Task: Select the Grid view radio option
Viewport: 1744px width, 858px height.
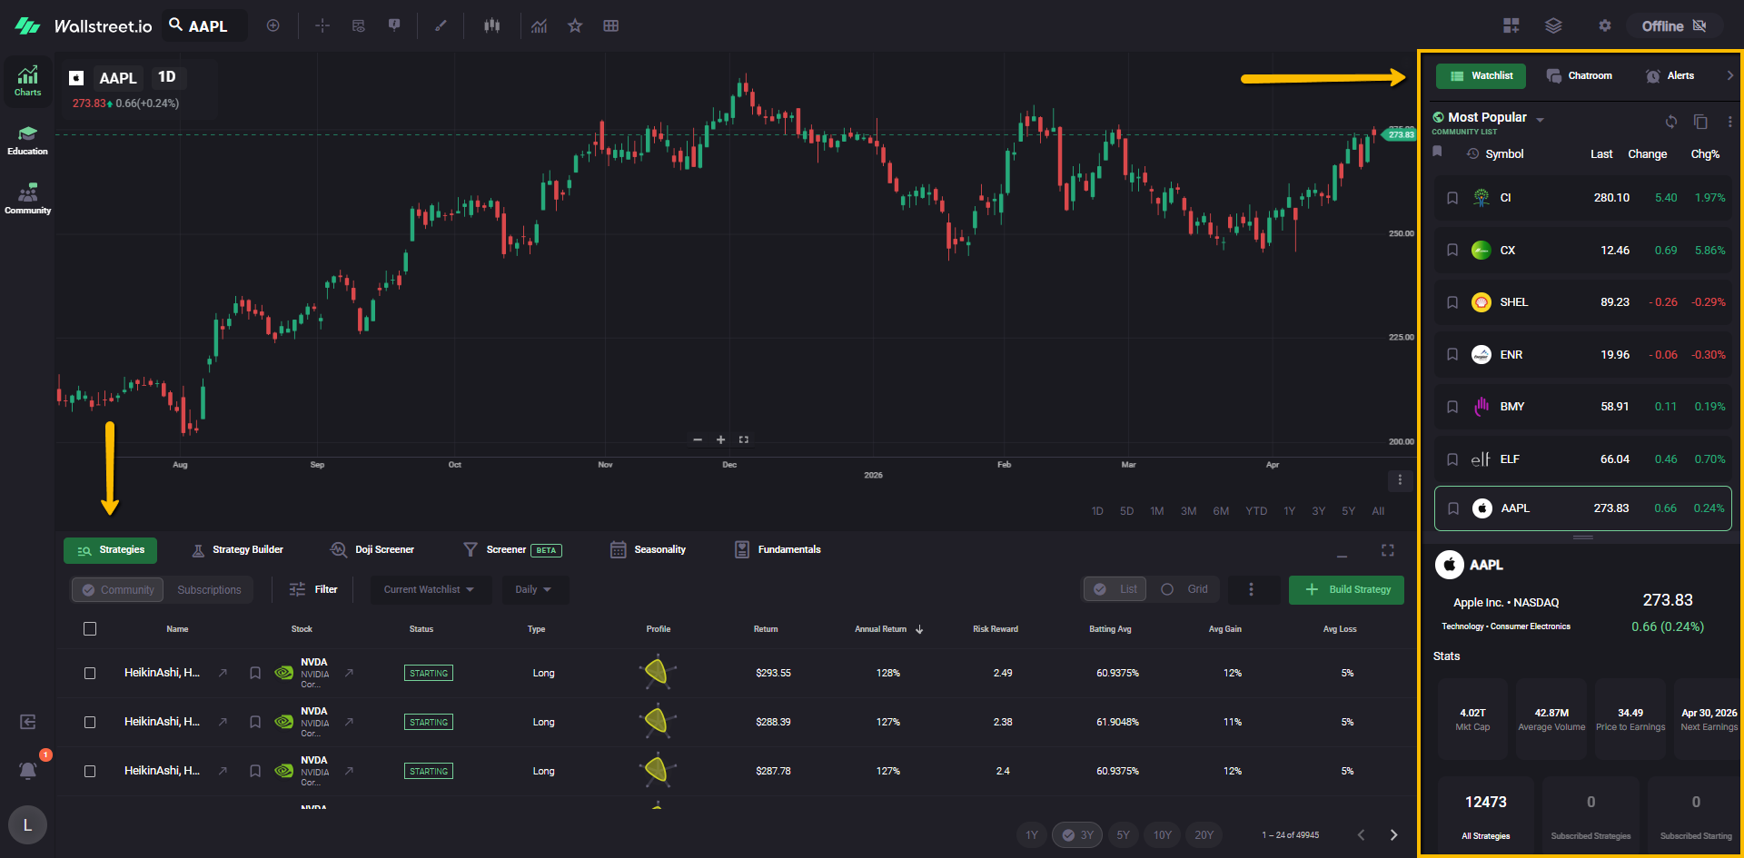Action: (1168, 589)
